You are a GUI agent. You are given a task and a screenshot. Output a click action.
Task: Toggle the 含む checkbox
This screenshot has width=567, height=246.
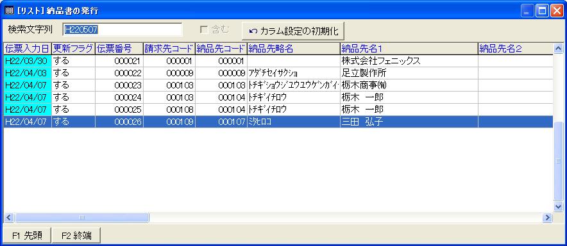click(x=204, y=30)
